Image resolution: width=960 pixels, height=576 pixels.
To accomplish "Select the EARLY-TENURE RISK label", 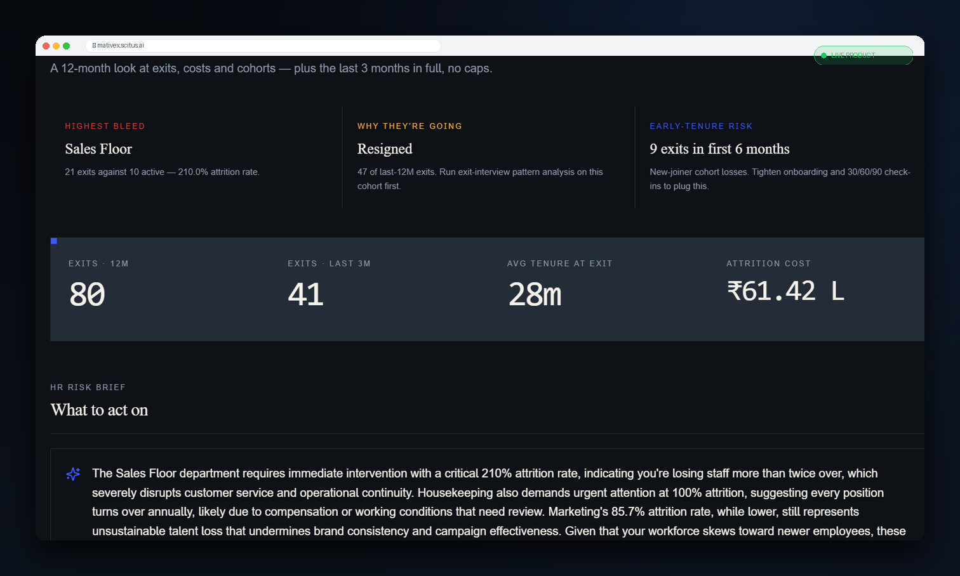I will pyautogui.click(x=701, y=126).
